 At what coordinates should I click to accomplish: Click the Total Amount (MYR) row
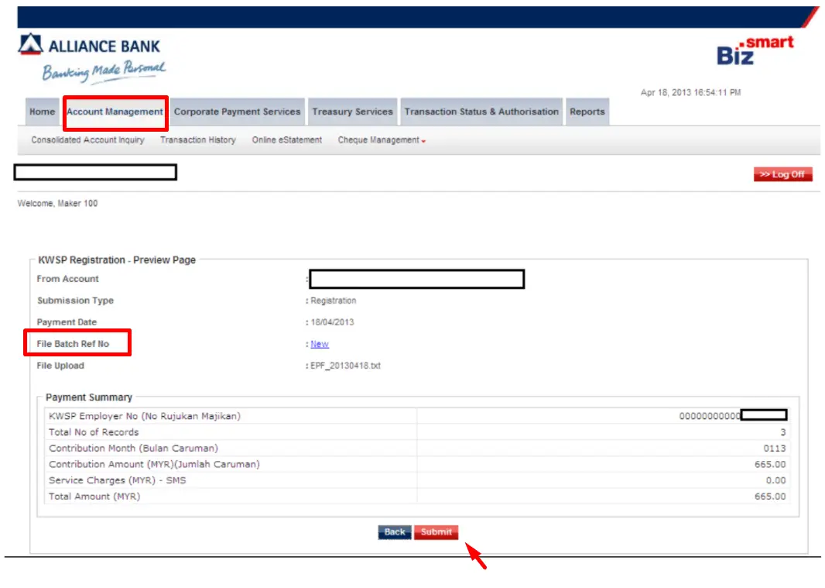pyautogui.click(x=417, y=497)
